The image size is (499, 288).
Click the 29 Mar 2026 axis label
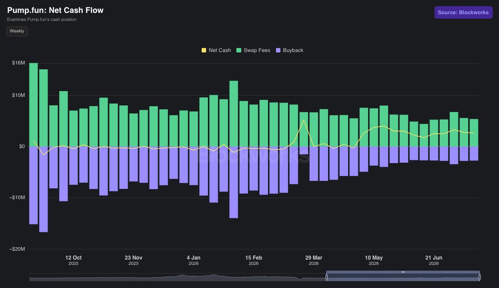coord(314,260)
